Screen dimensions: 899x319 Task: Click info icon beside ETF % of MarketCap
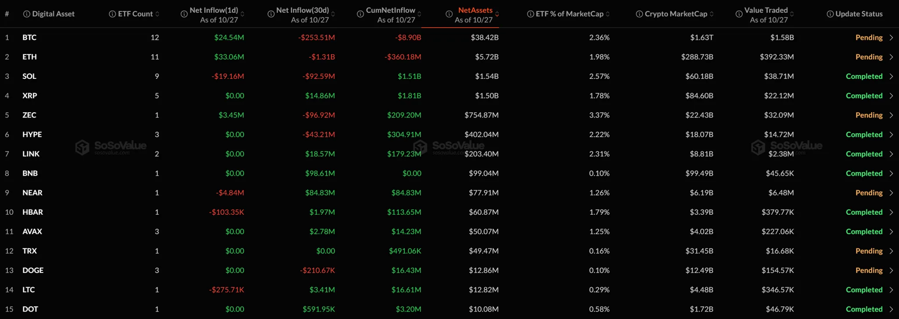530,14
